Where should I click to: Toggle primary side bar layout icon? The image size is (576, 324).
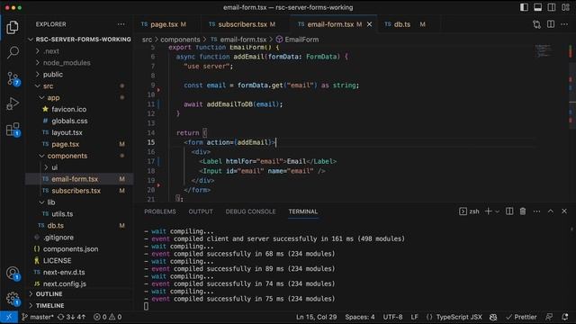coord(524,7)
